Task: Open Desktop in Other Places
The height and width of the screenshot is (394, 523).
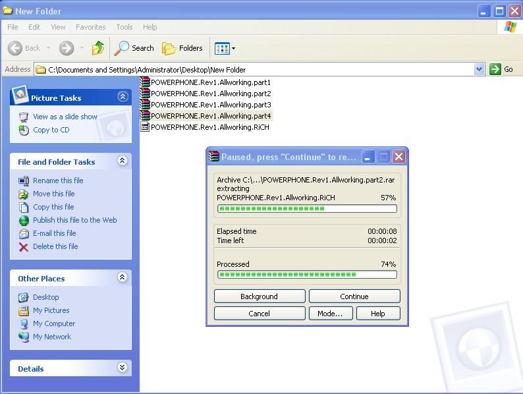Action: pos(45,297)
